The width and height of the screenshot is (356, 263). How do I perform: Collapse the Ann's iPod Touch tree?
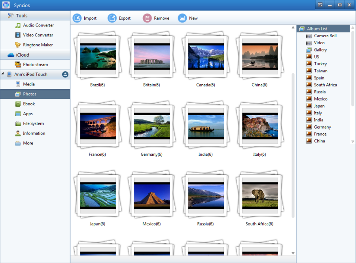[2, 74]
